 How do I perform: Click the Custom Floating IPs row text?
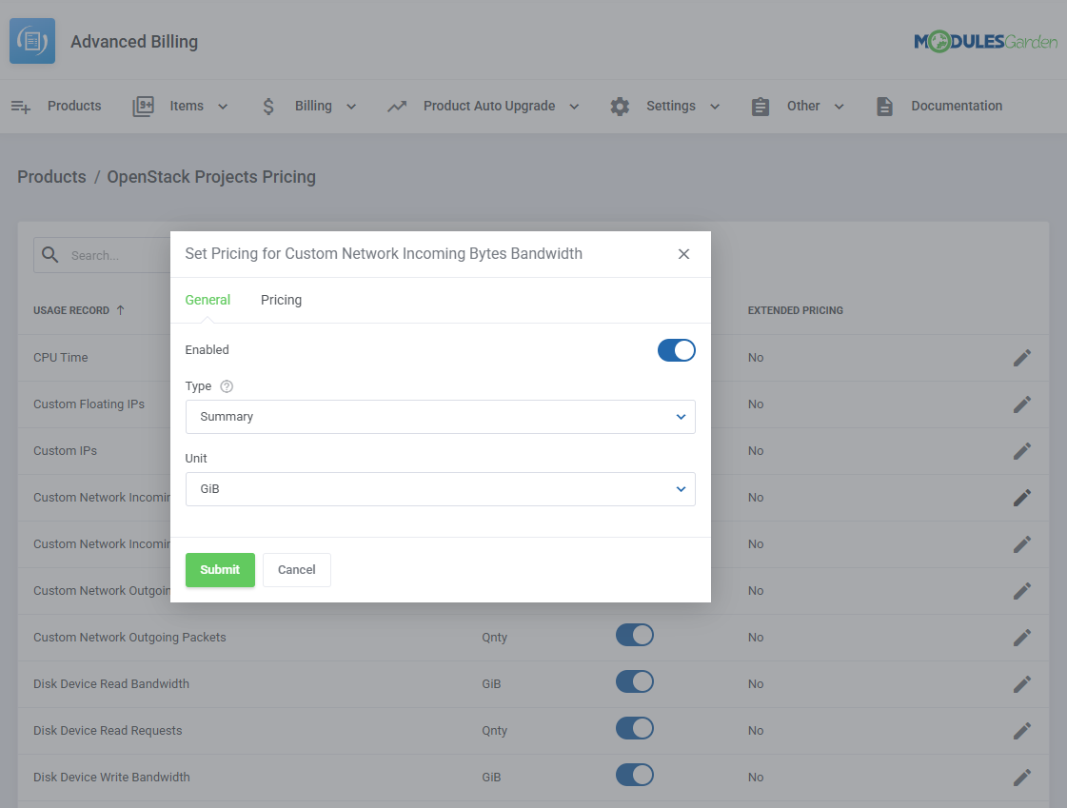click(x=89, y=404)
